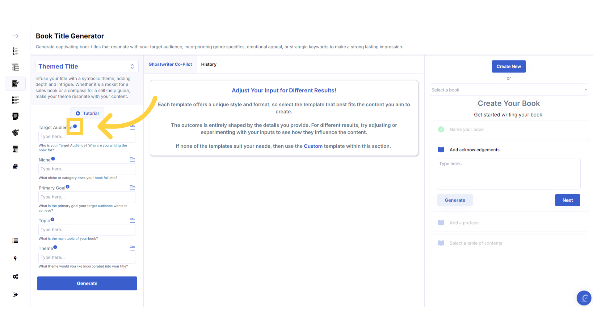
Task: Open the Themed Title template dropdown
Action: coord(87,67)
